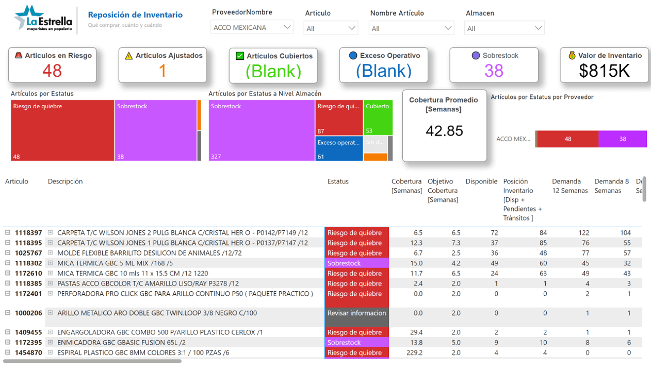Open the ProveedorNombre dropdown showing ACCO MEXICANA
651x371 pixels.
tap(252, 27)
